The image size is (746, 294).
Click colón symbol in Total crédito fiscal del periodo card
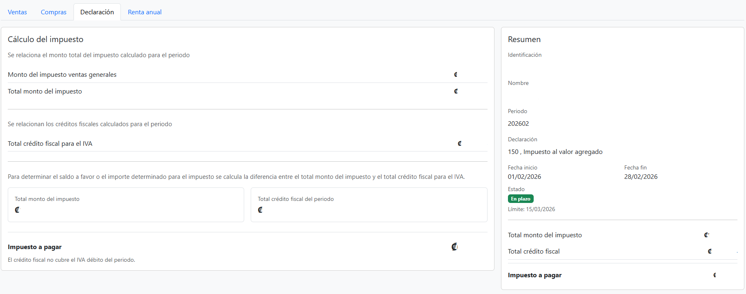[260, 210]
